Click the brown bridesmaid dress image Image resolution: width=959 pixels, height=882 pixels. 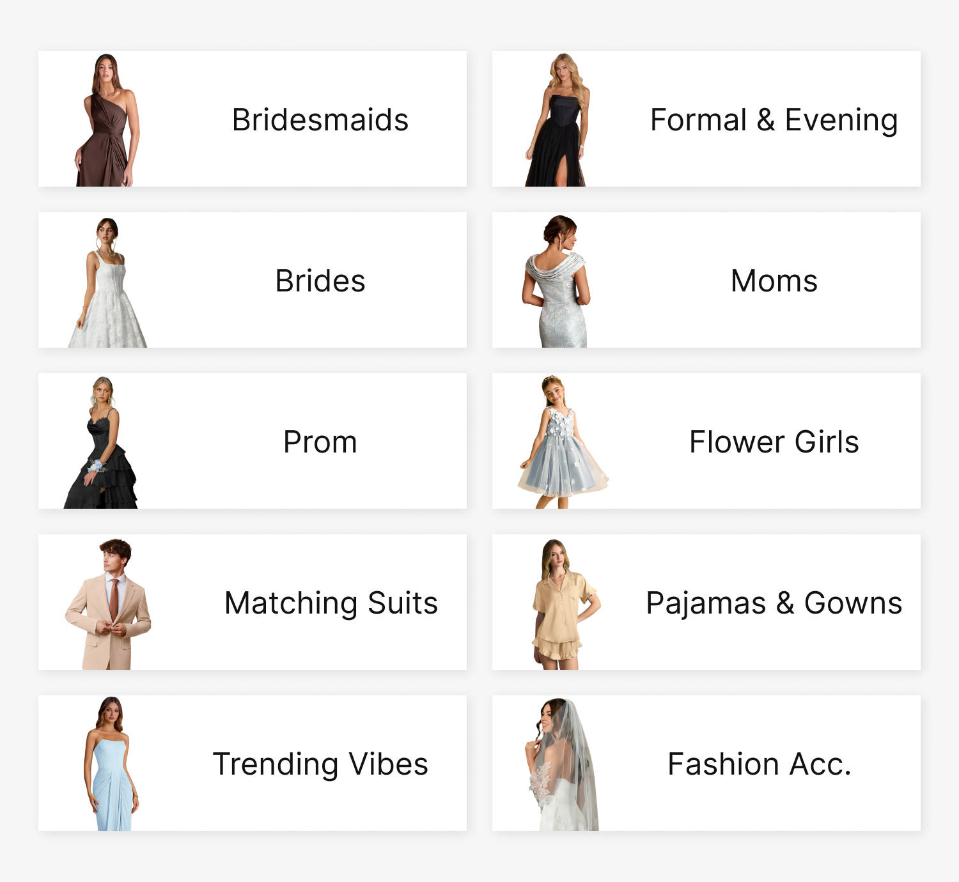click(x=107, y=120)
